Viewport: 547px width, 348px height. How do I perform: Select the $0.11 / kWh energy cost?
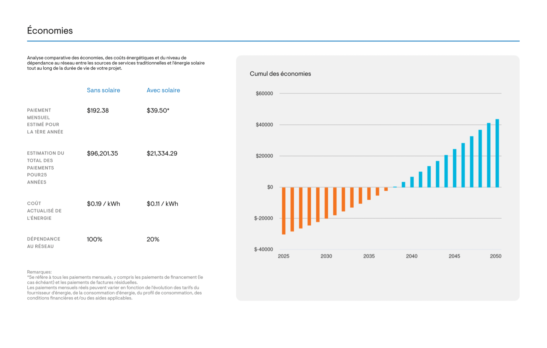tap(162, 204)
